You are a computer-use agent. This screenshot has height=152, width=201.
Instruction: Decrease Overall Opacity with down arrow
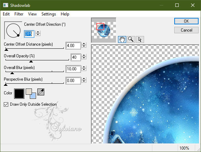pos(84,58)
